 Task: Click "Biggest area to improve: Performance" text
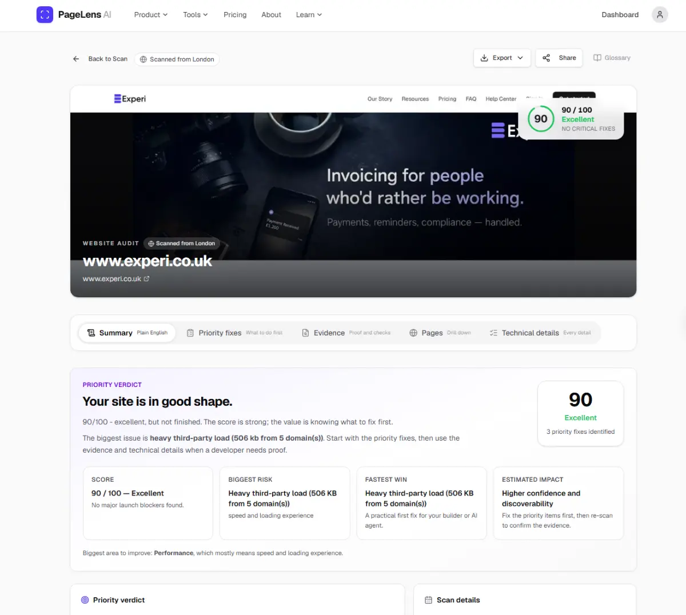click(x=138, y=553)
